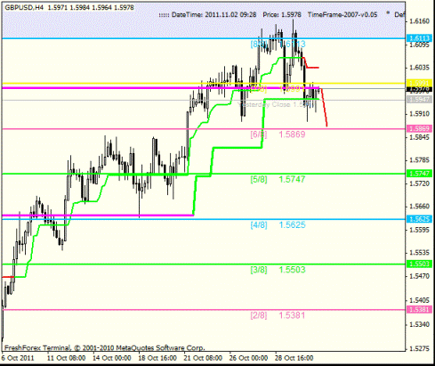The image size is (435, 366).
Task: Click the 1.5910 price scale value
Action: click(x=419, y=114)
